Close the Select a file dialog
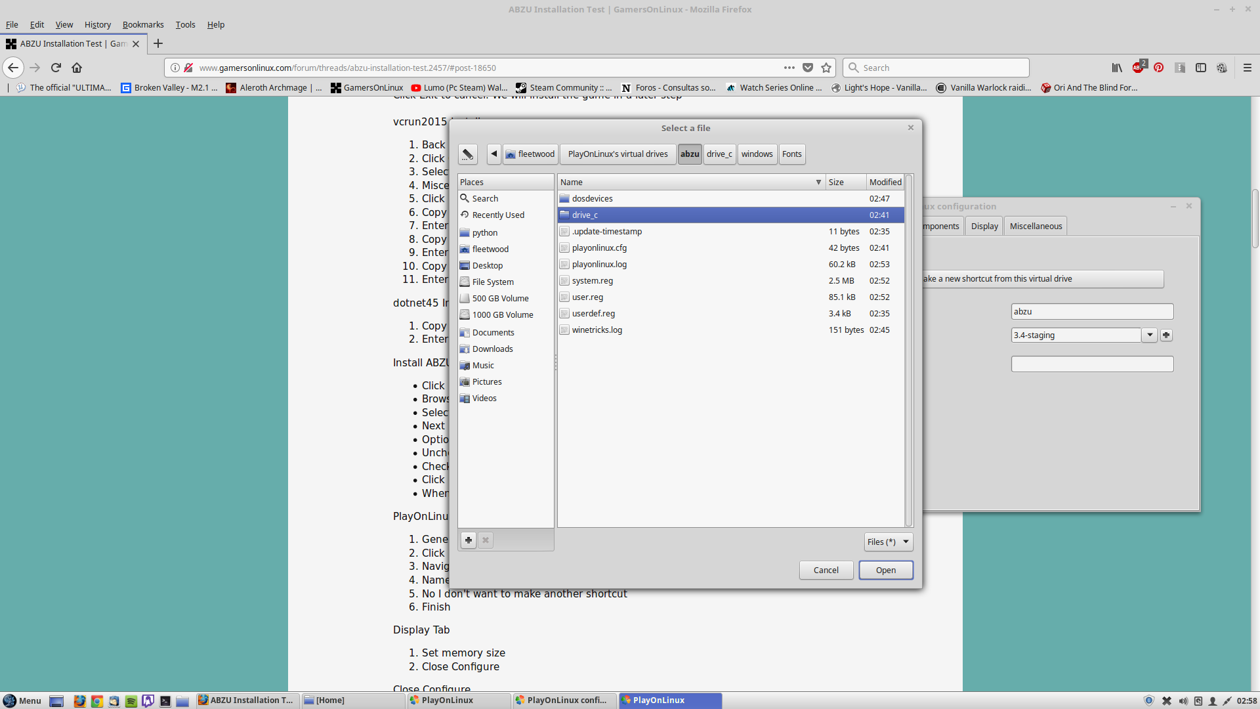This screenshot has width=1260, height=709. (x=911, y=127)
